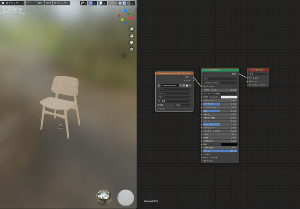Click the black emission color swatch
300x209 pixels.
pyautogui.click(x=229, y=144)
